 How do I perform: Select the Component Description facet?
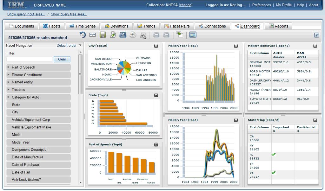click(38, 150)
